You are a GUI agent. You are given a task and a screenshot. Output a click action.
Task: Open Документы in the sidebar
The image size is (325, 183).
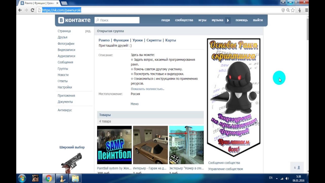point(65,102)
